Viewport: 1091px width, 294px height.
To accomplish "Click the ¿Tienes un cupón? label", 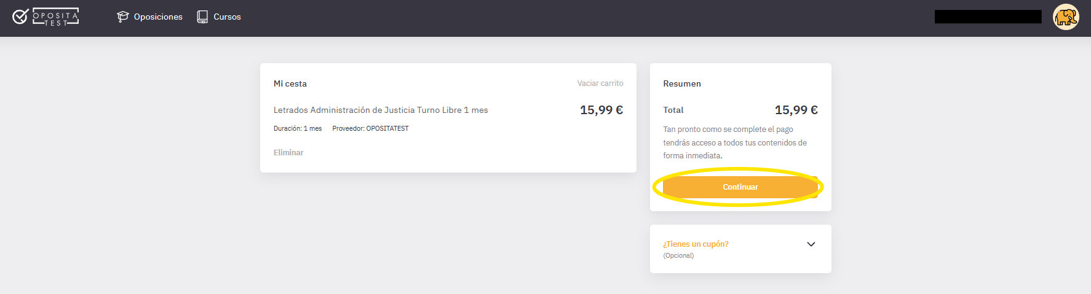I will pyautogui.click(x=696, y=244).
